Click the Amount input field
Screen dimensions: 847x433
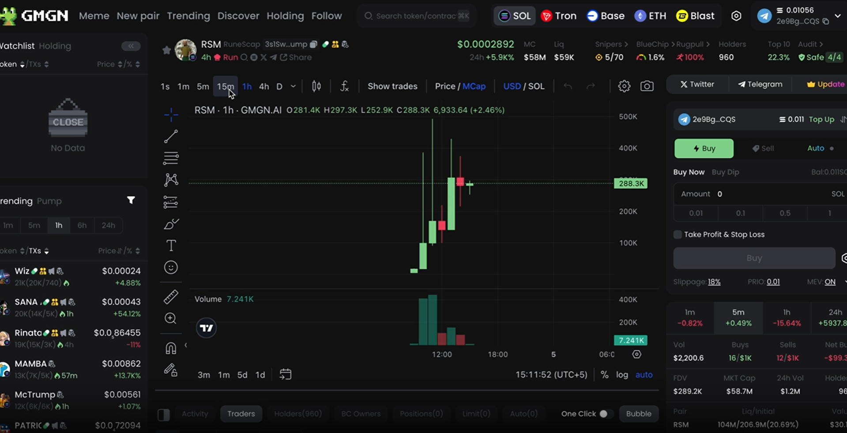coord(750,194)
